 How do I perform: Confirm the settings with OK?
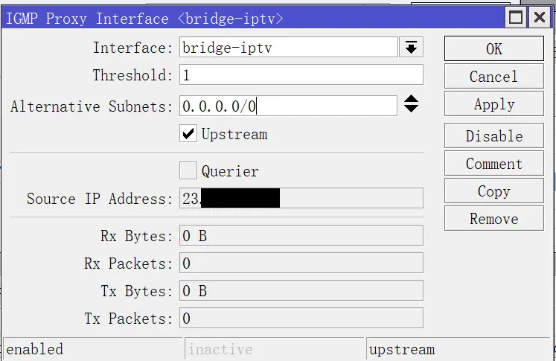tap(494, 48)
